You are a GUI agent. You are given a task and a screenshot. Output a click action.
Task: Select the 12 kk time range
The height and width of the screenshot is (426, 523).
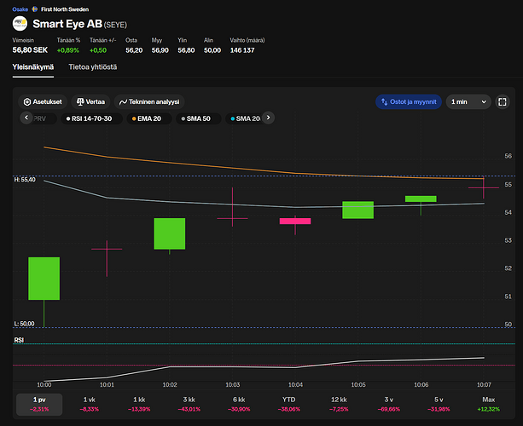pyautogui.click(x=339, y=405)
